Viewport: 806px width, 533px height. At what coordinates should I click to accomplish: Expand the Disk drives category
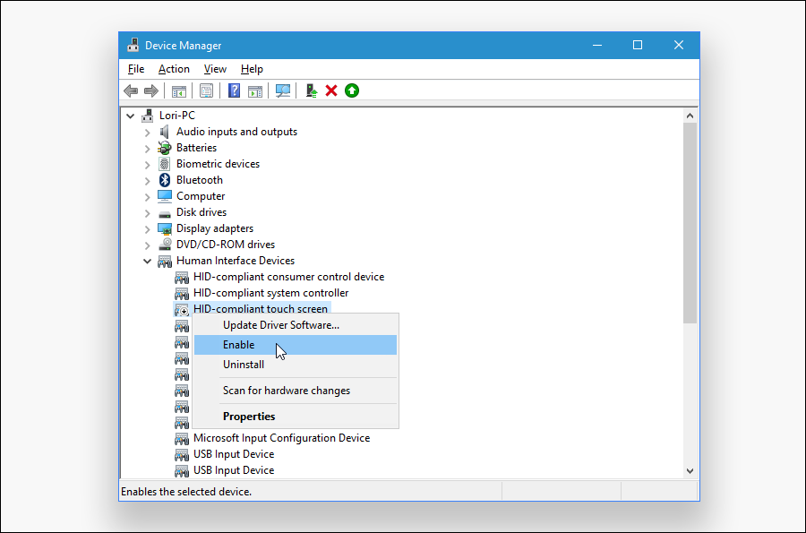(148, 213)
